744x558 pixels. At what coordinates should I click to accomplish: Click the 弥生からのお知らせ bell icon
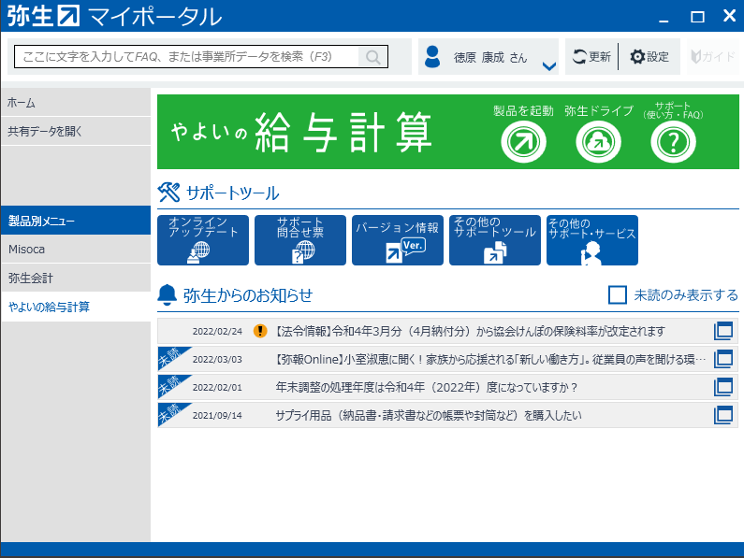167,294
